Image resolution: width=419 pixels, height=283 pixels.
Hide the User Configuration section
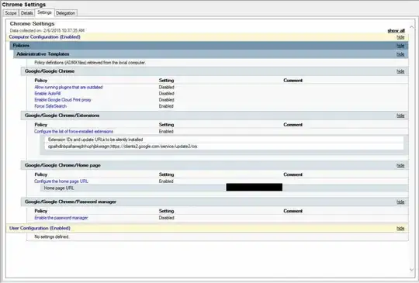click(400, 228)
